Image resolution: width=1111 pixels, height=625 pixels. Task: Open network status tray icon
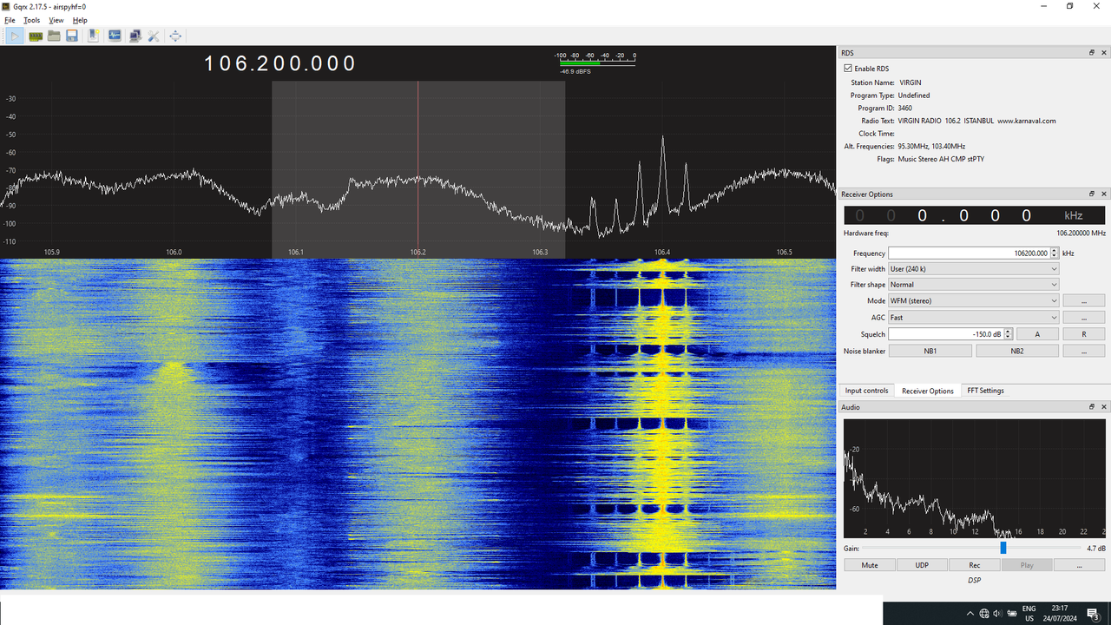(x=984, y=613)
